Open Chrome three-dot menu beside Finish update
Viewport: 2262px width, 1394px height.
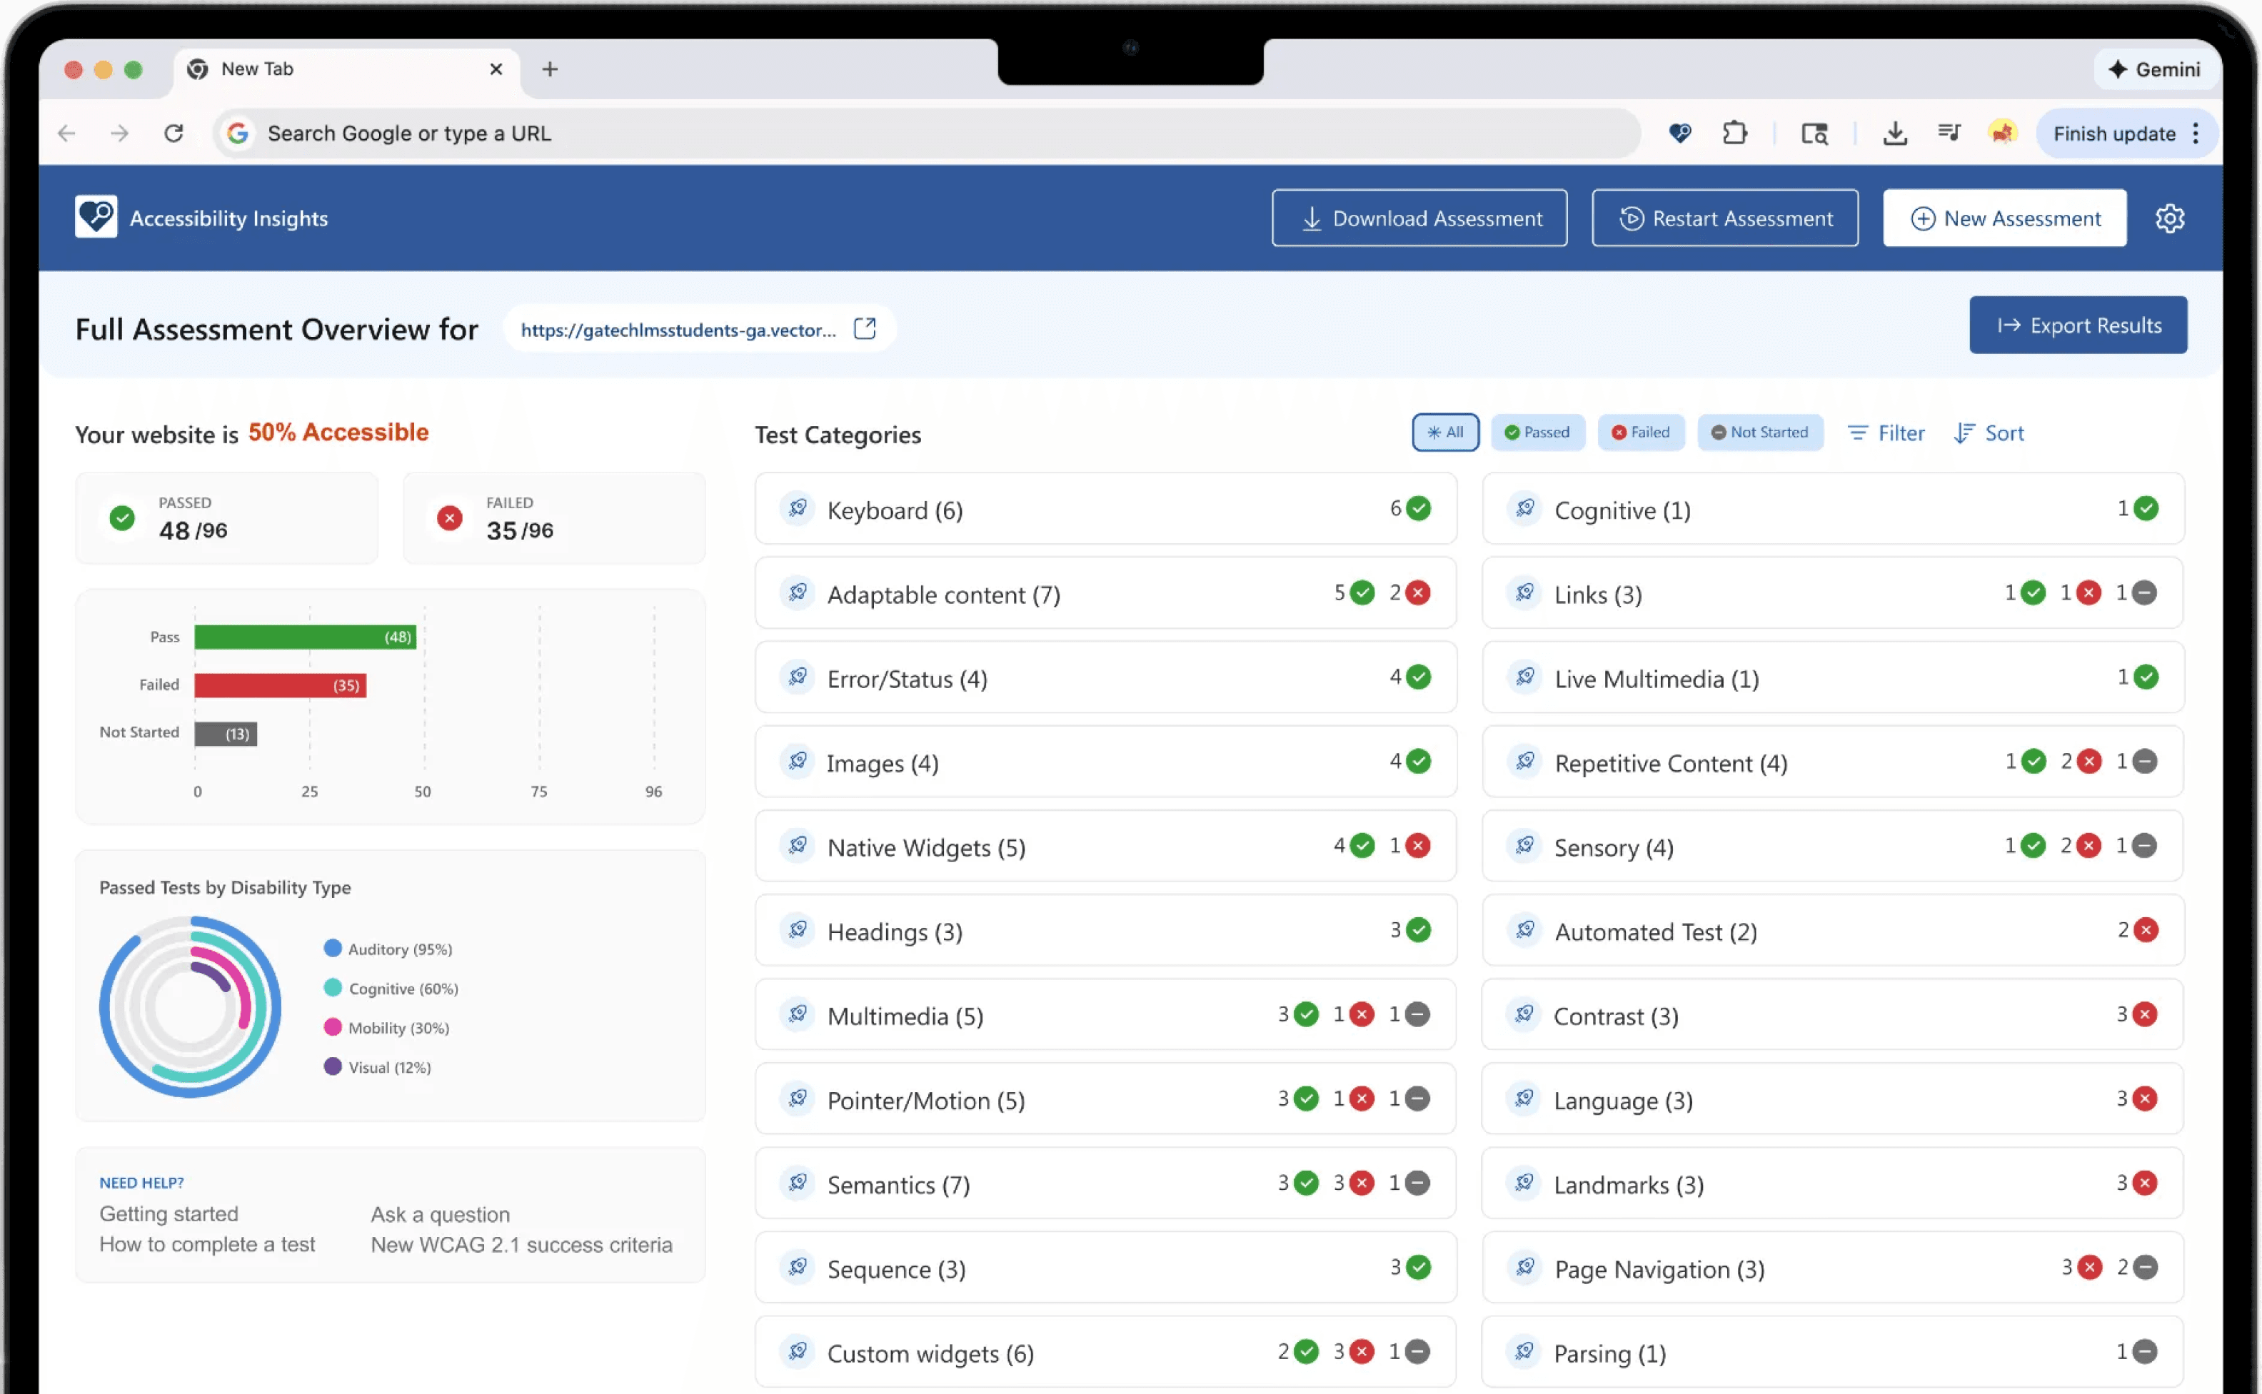click(2196, 133)
